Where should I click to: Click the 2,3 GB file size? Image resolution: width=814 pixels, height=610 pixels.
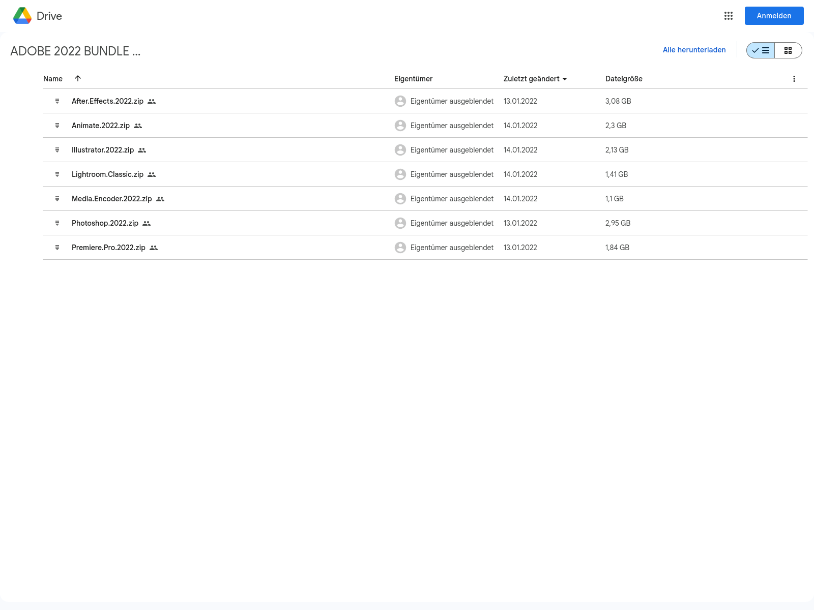click(616, 126)
